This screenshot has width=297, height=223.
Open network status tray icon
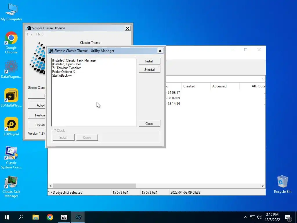pyautogui.click(x=253, y=217)
